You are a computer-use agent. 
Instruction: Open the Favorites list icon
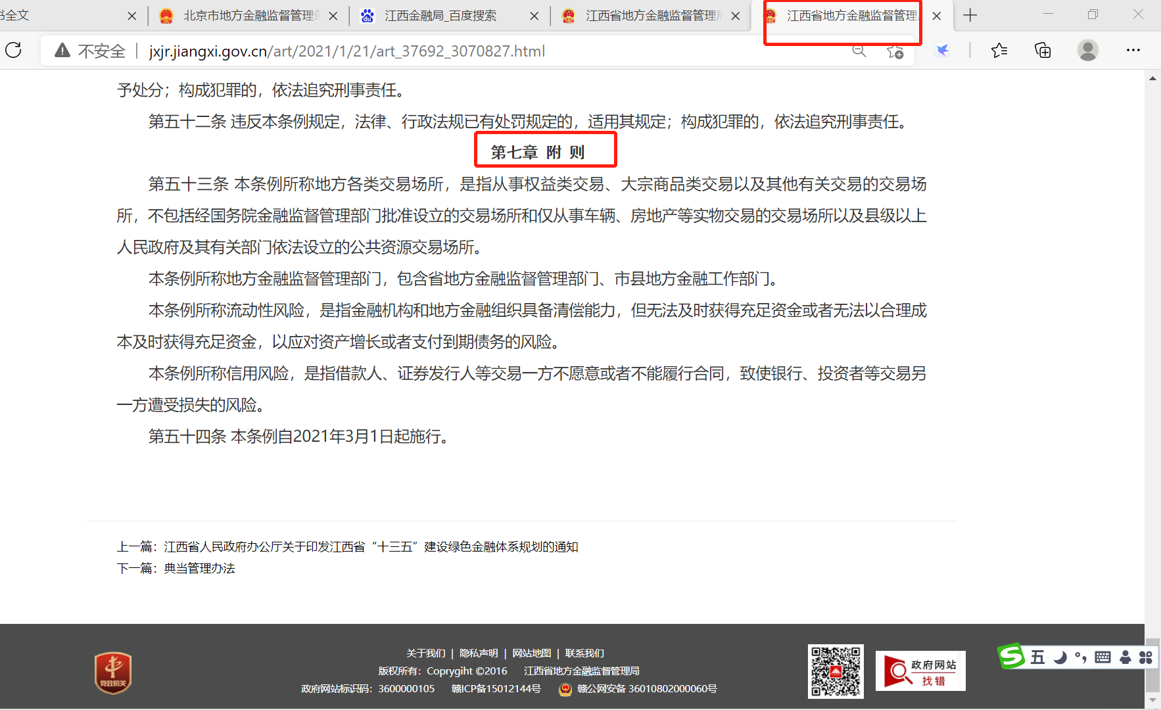(999, 51)
